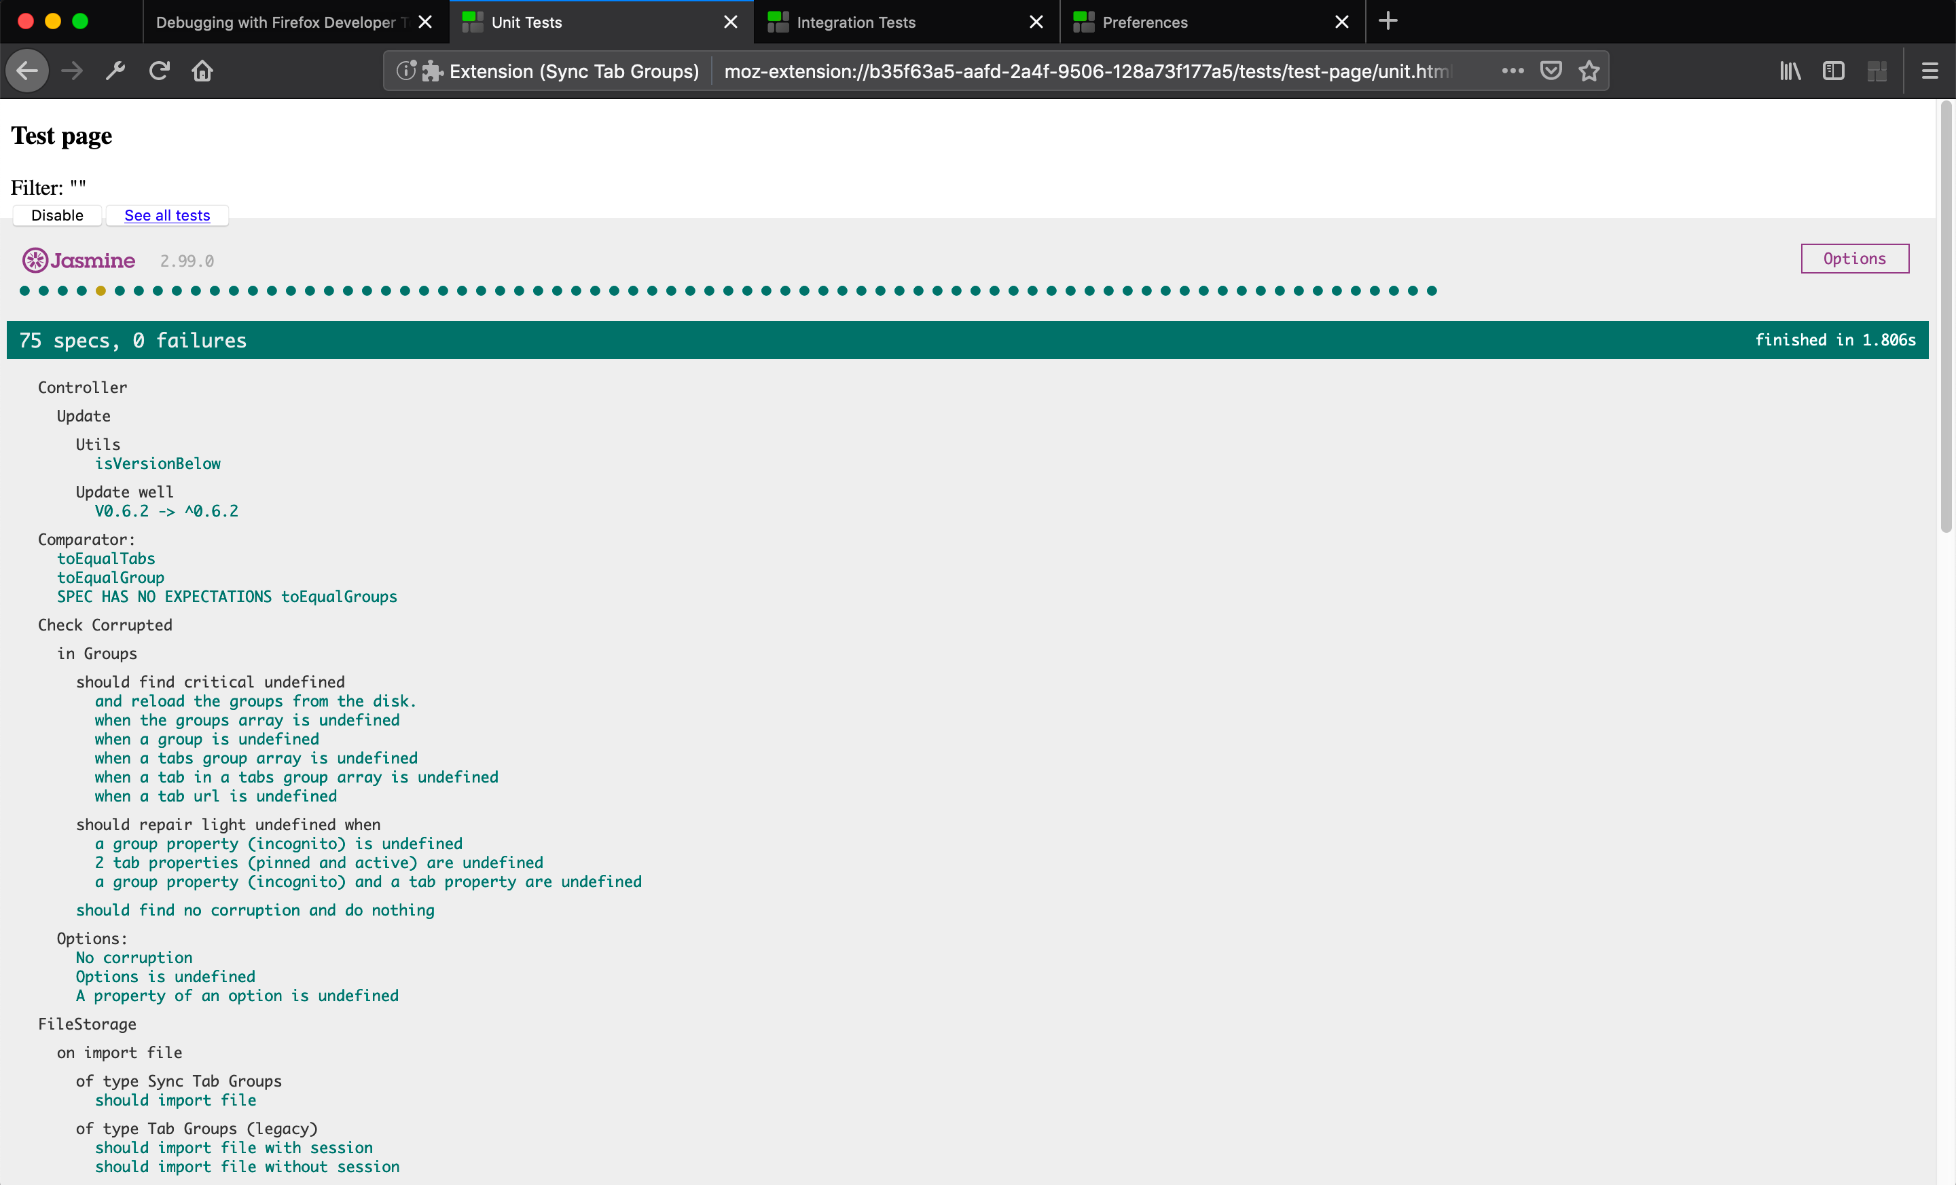This screenshot has height=1185, width=1956.
Task: Open 'when the groups array is undefined' spec
Action: click(x=247, y=721)
